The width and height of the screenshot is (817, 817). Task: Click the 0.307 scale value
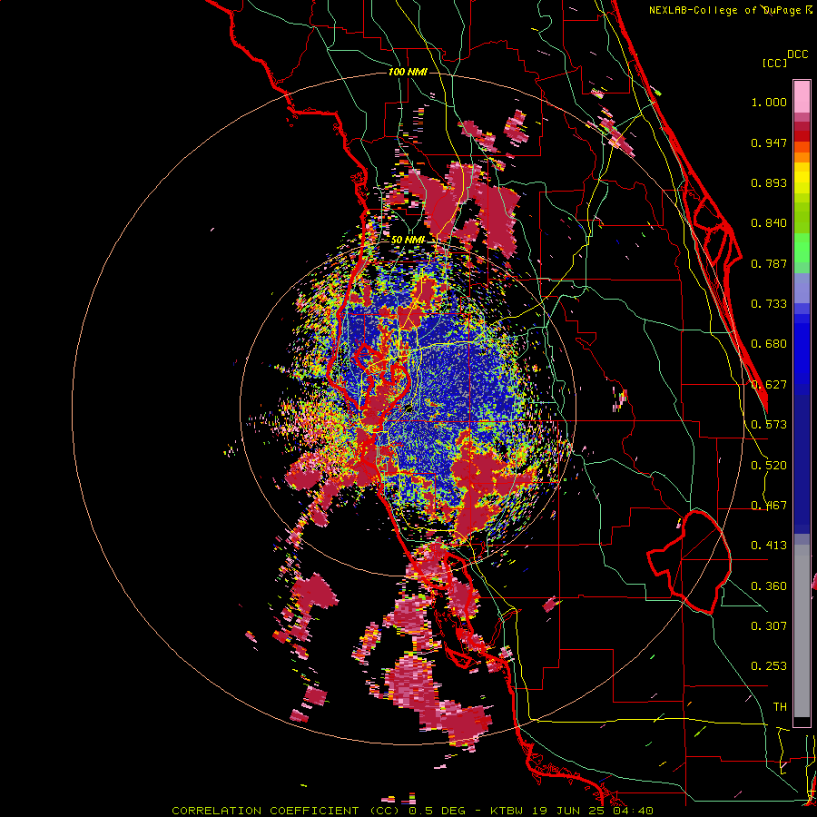click(769, 626)
